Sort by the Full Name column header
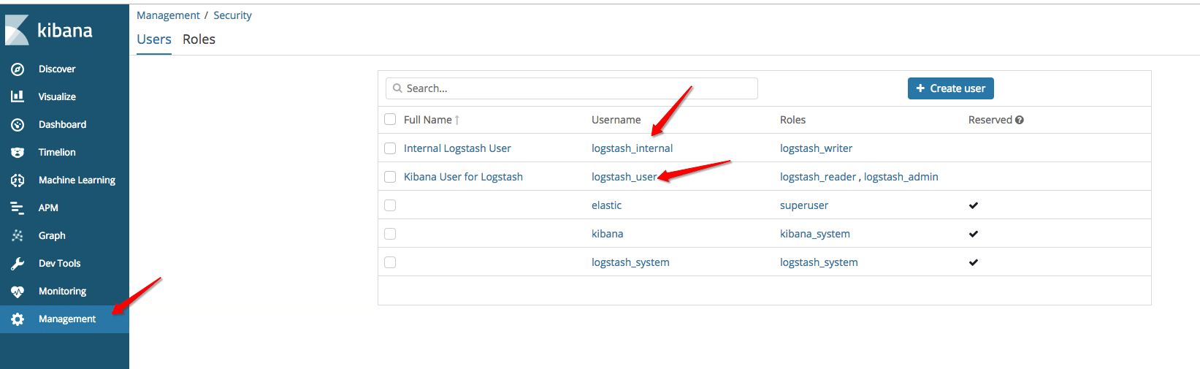 [428, 120]
